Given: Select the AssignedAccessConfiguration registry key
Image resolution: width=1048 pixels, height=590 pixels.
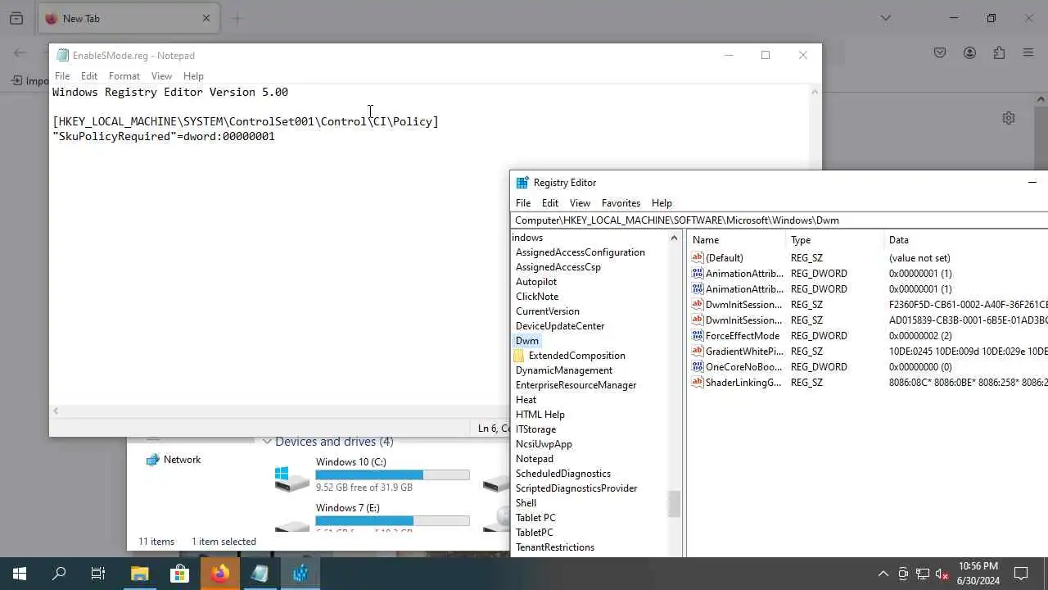Looking at the screenshot, I should click(x=580, y=252).
